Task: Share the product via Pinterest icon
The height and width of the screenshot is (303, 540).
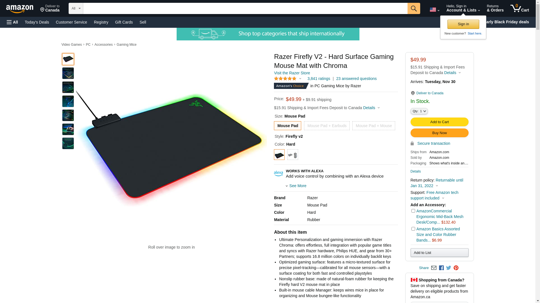Action: coord(456,268)
